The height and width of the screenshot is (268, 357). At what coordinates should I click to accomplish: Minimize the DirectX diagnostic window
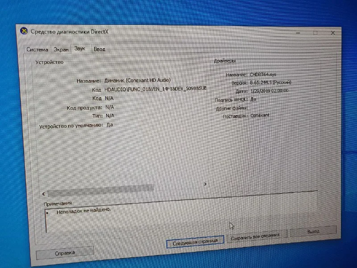(298, 33)
